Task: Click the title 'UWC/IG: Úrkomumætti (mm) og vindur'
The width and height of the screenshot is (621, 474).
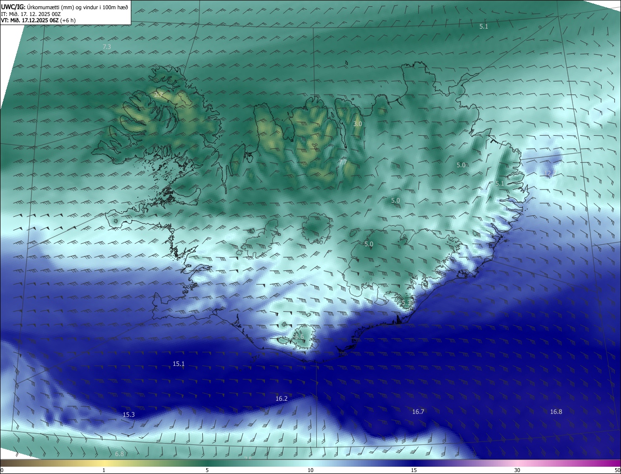Action: (x=65, y=7)
